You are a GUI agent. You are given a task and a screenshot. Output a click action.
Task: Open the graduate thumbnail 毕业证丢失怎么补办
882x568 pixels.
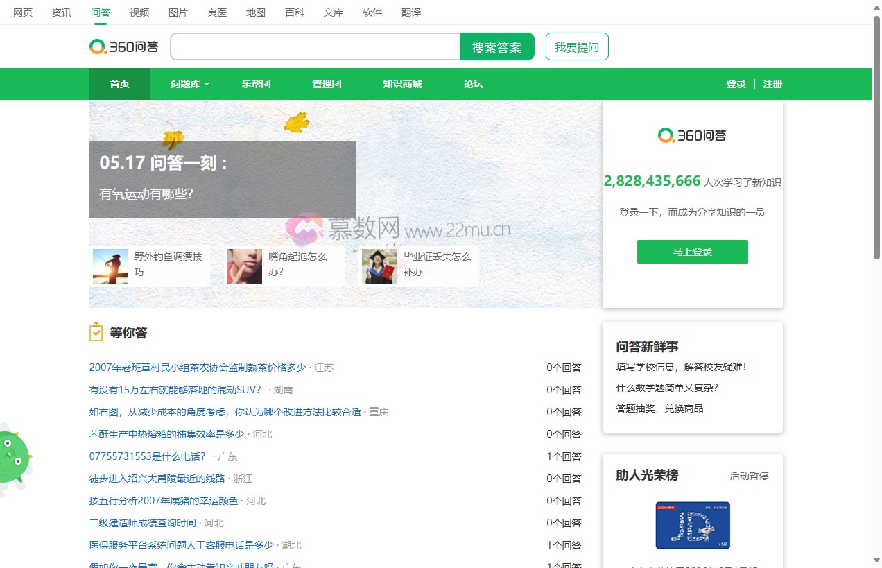pos(379,266)
